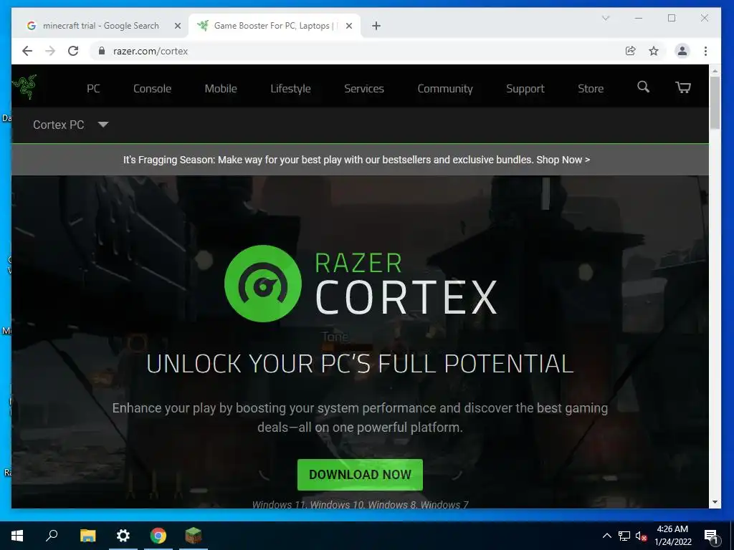Open taskbar search magnifier

52,536
